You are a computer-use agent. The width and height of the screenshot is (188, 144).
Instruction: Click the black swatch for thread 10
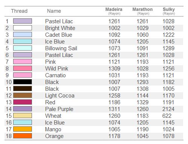(23, 82)
